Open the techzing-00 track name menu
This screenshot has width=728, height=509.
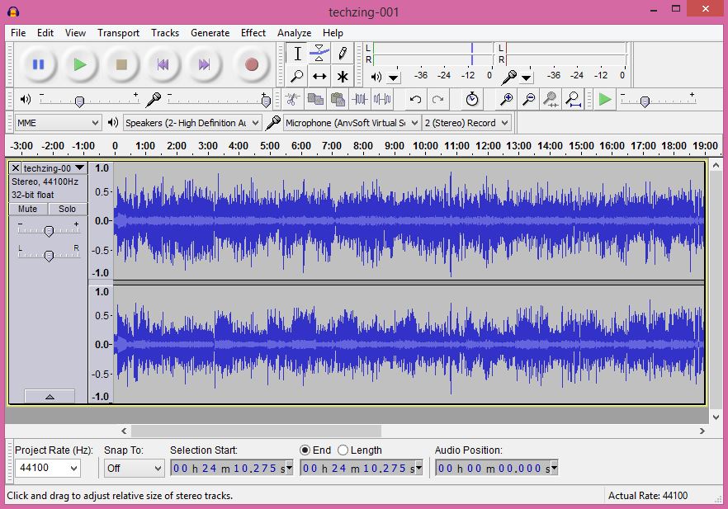click(54, 168)
